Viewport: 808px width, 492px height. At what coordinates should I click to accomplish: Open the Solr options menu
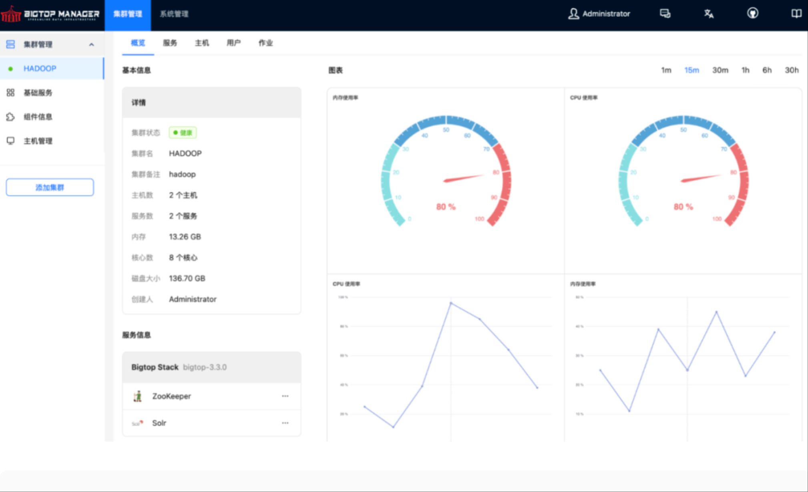[x=285, y=423]
